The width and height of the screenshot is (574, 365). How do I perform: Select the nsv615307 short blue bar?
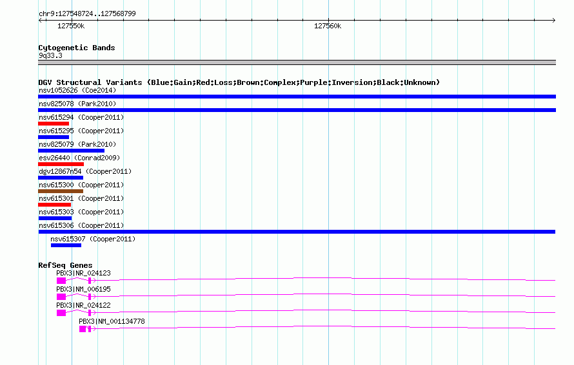coord(66,245)
